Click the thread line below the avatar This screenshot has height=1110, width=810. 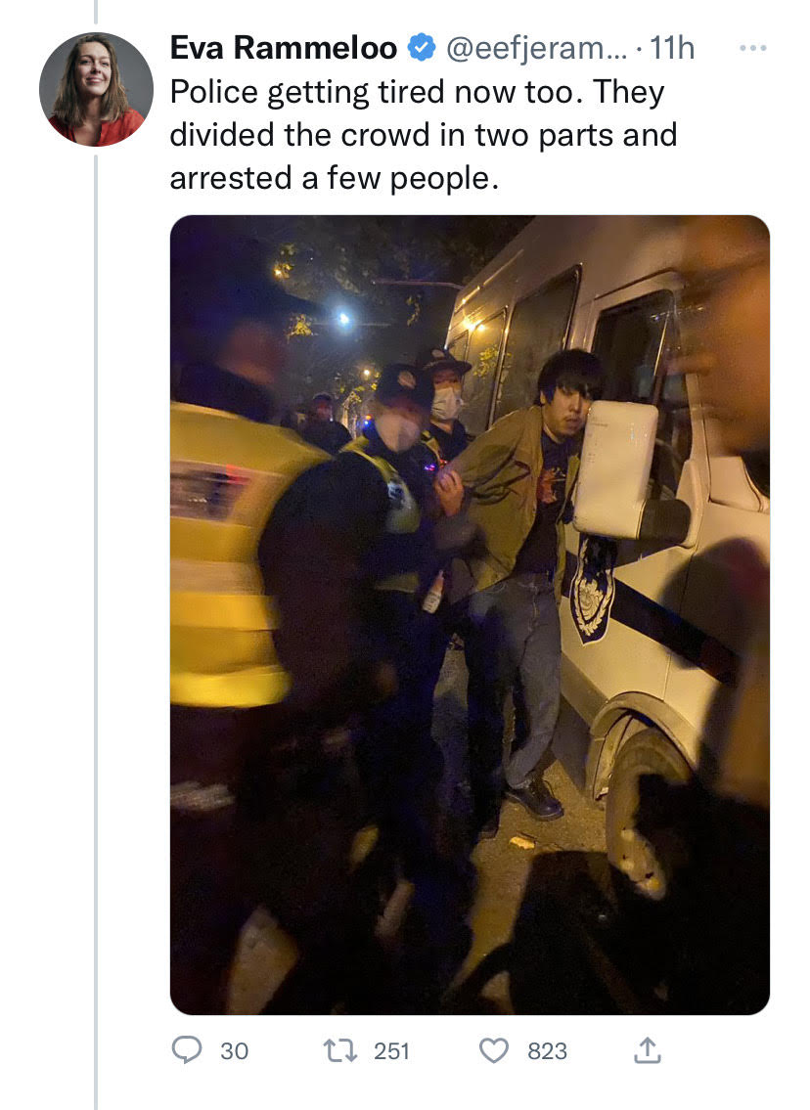(x=96, y=632)
